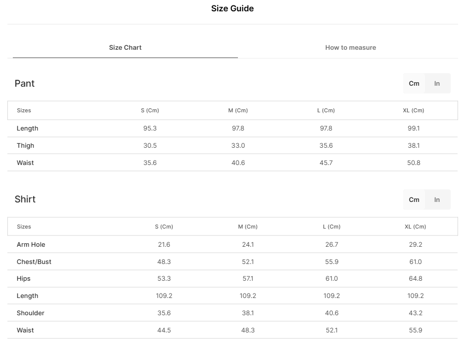Select the Thigh row label
This screenshot has height=363, width=463.
click(x=26, y=146)
